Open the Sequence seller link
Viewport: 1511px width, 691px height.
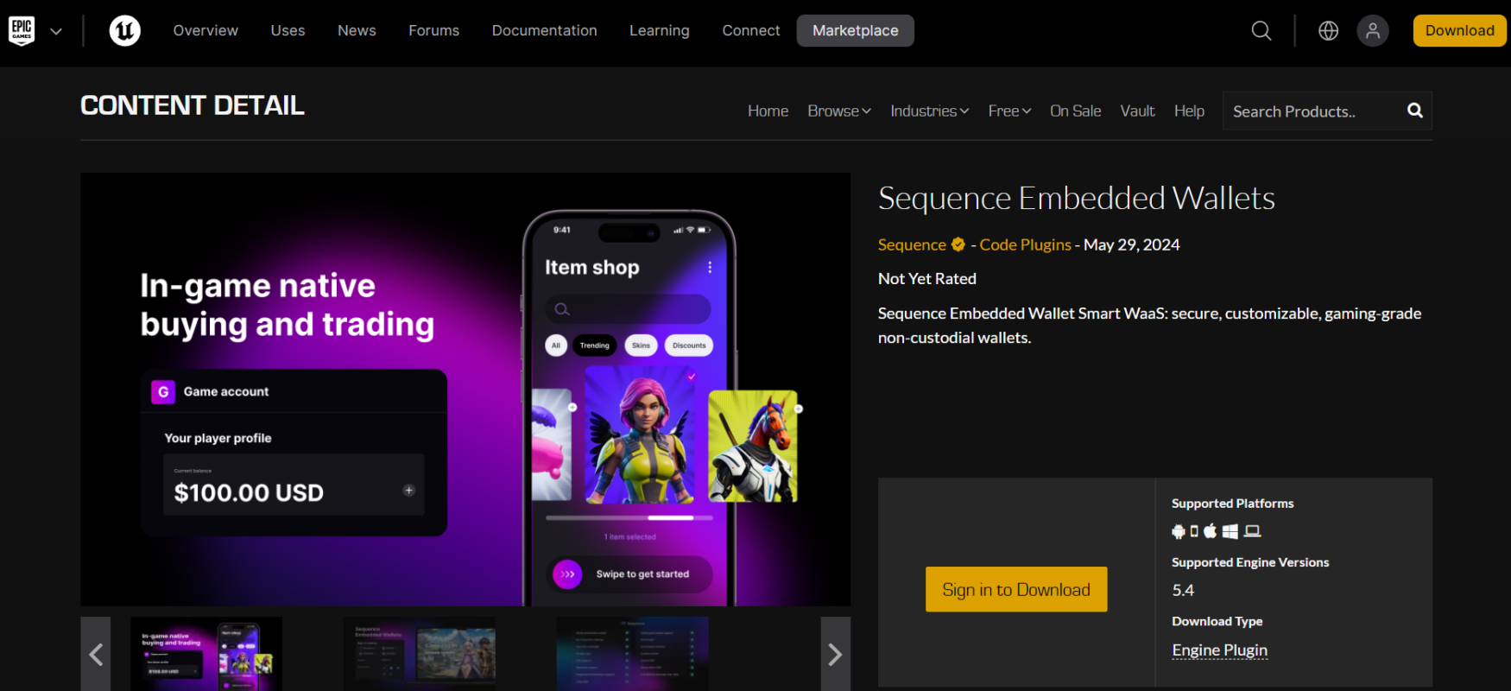[x=912, y=245]
